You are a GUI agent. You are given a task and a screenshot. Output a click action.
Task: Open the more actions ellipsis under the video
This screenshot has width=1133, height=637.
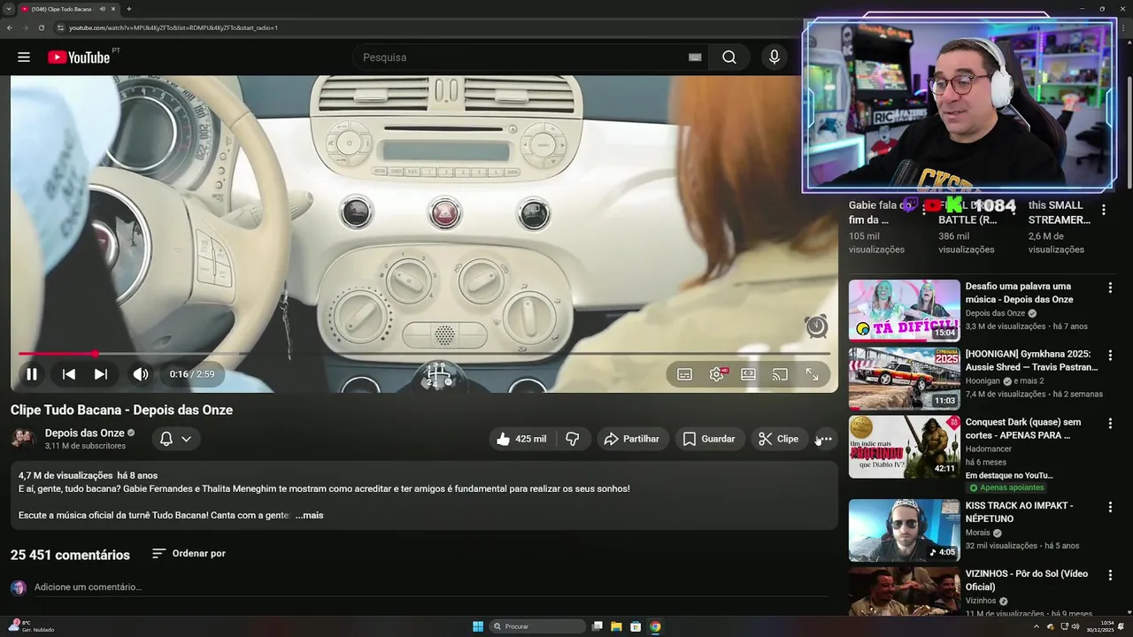tap(824, 439)
